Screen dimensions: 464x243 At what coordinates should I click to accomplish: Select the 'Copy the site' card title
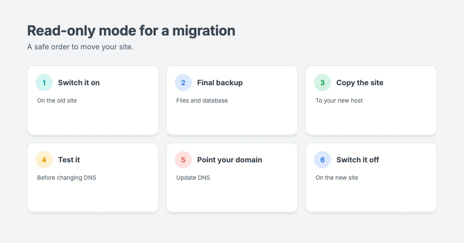pos(360,83)
